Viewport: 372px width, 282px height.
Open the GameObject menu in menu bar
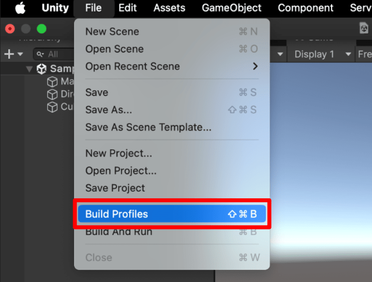point(231,8)
